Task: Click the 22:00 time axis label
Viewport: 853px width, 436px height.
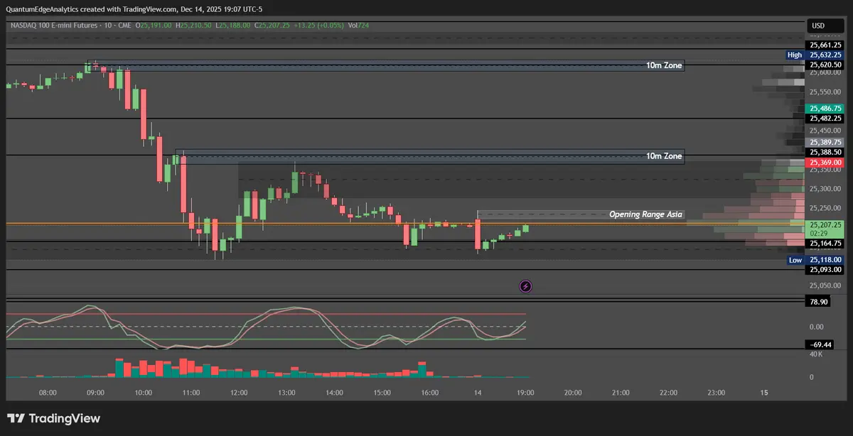Action: tap(669, 392)
